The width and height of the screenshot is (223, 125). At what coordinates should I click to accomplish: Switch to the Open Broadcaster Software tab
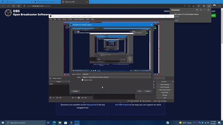point(47,2)
